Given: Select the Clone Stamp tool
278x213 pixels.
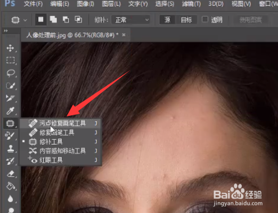Looking at the screenshot, I should point(10,148).
